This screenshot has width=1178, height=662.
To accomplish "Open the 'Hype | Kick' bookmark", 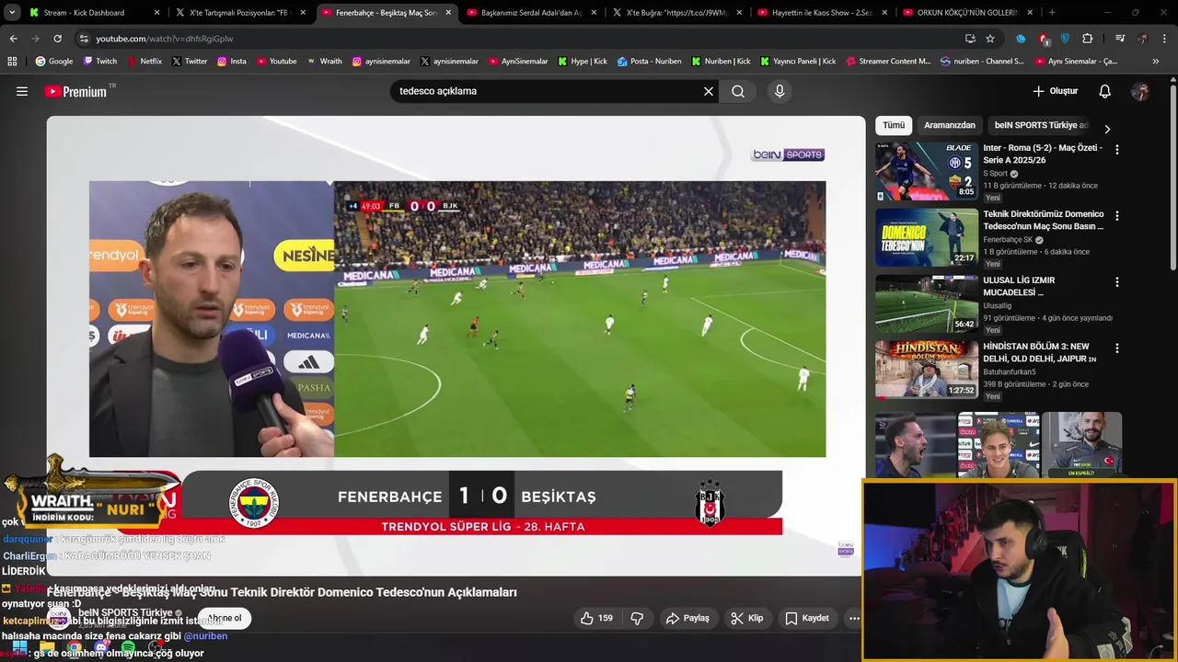I will coord(582,62).
